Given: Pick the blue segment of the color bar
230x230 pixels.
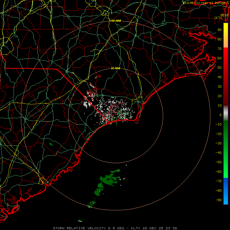Looking at the screenshot, I should click(x=226, y=191).
